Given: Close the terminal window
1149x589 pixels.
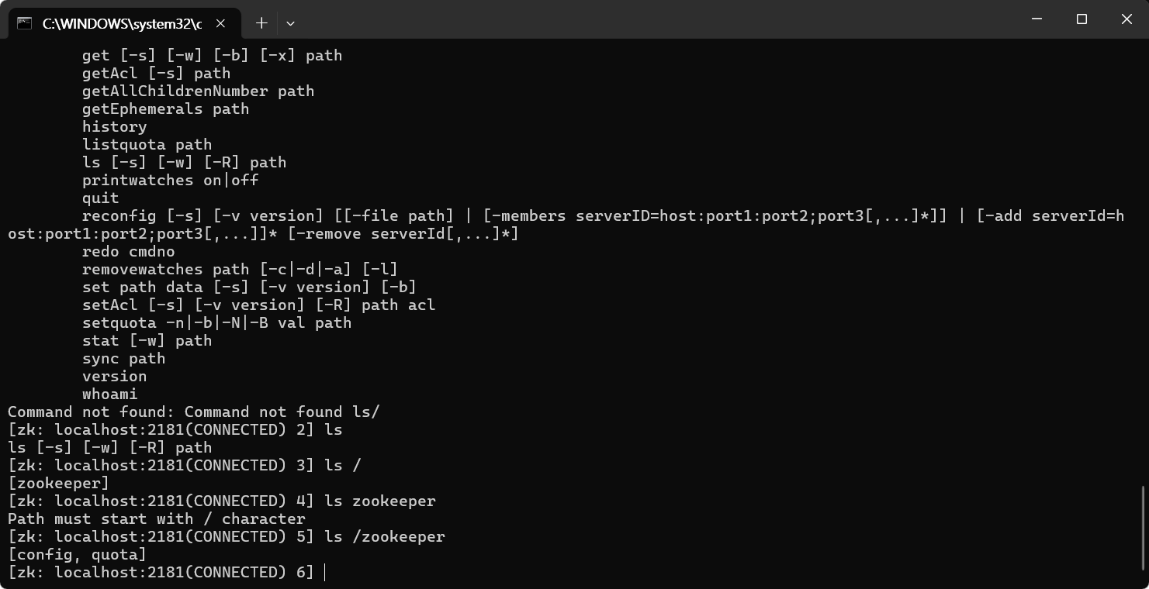Looking at the screenshot, I should 1127,19.
